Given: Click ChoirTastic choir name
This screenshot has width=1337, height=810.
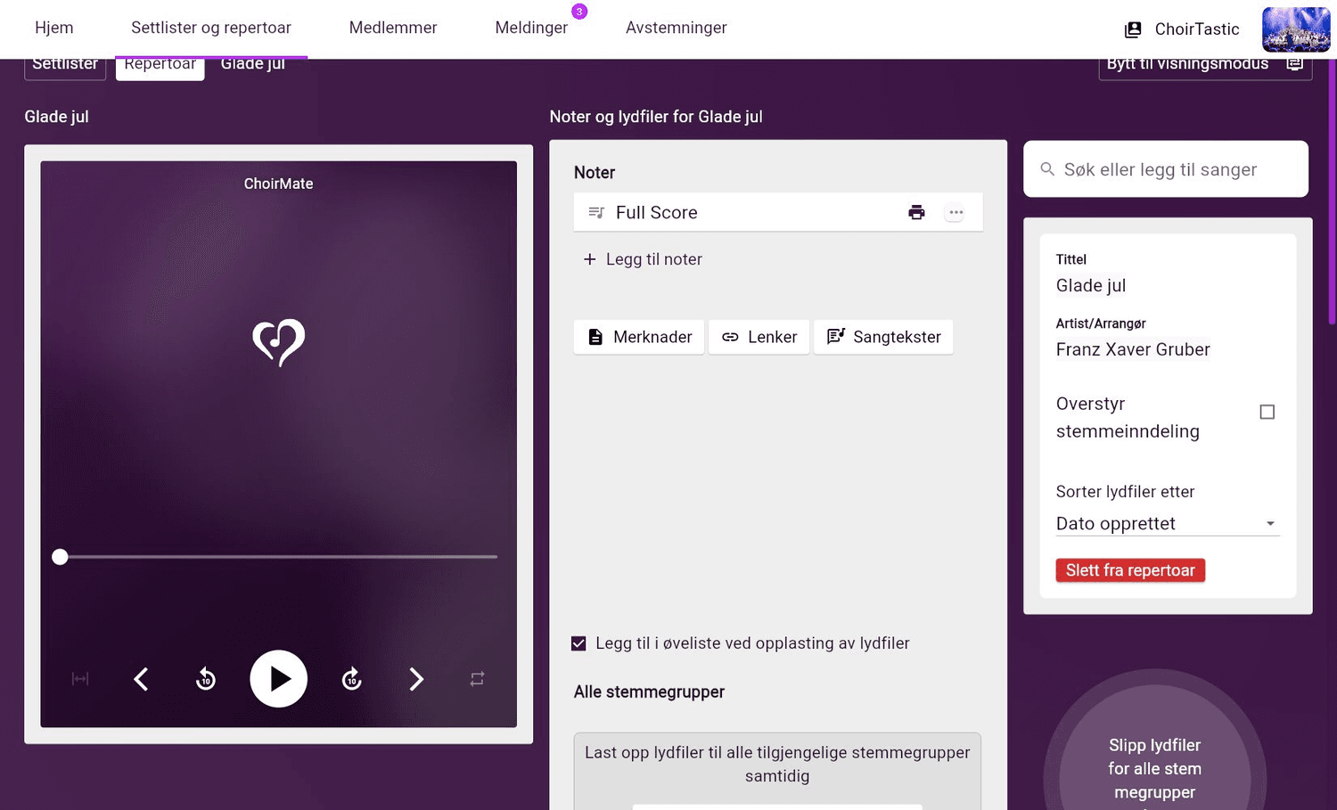Looking at the screenshot, I should point(1197,29).
